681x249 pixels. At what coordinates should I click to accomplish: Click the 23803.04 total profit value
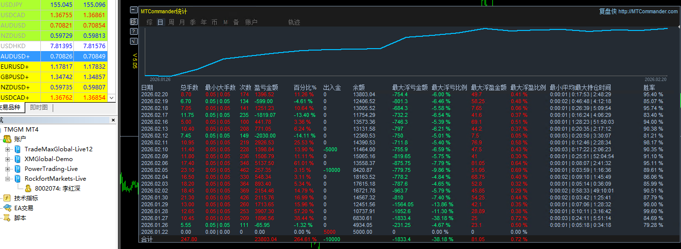click(x=266, y=240)
